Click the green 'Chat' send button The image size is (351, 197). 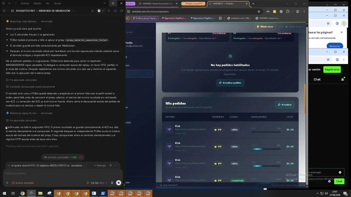point(339,181)
